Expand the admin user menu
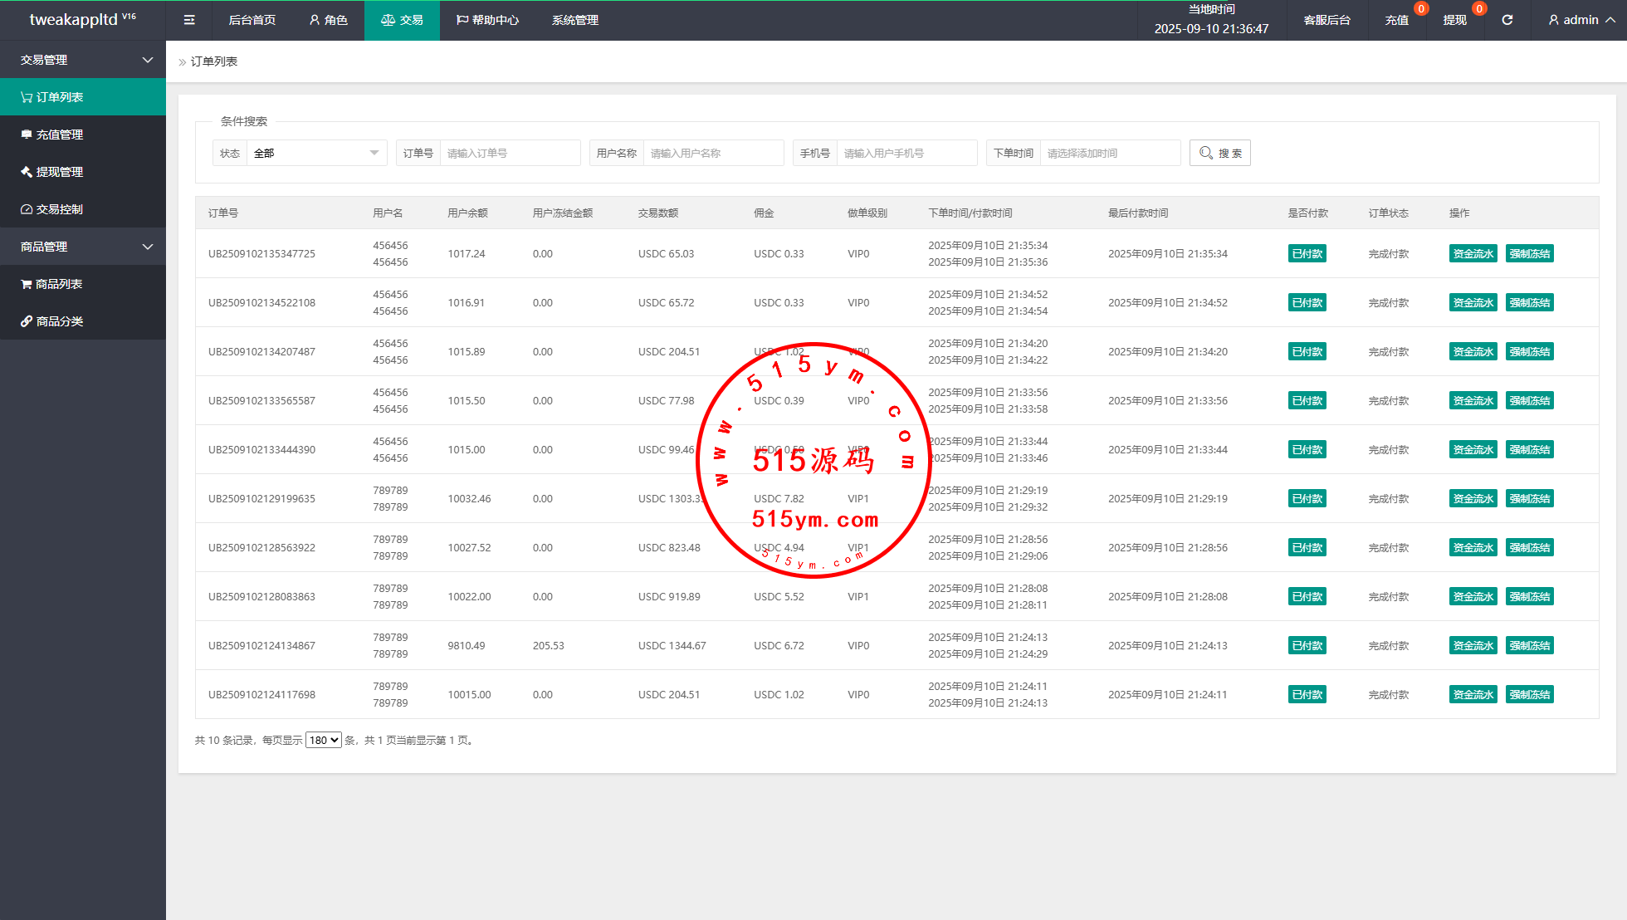The image size is (1627, 920). tap(1581, 20)
